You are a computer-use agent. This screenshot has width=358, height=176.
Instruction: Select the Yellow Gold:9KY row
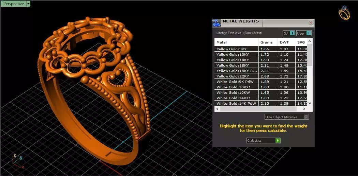click(x=261, y=49)
